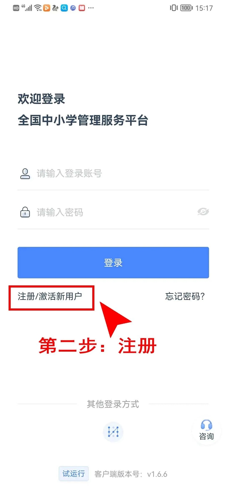This screenshot has width=226, height=490.
Task: Click the blue 登录 button
Action: coord(113,263)
